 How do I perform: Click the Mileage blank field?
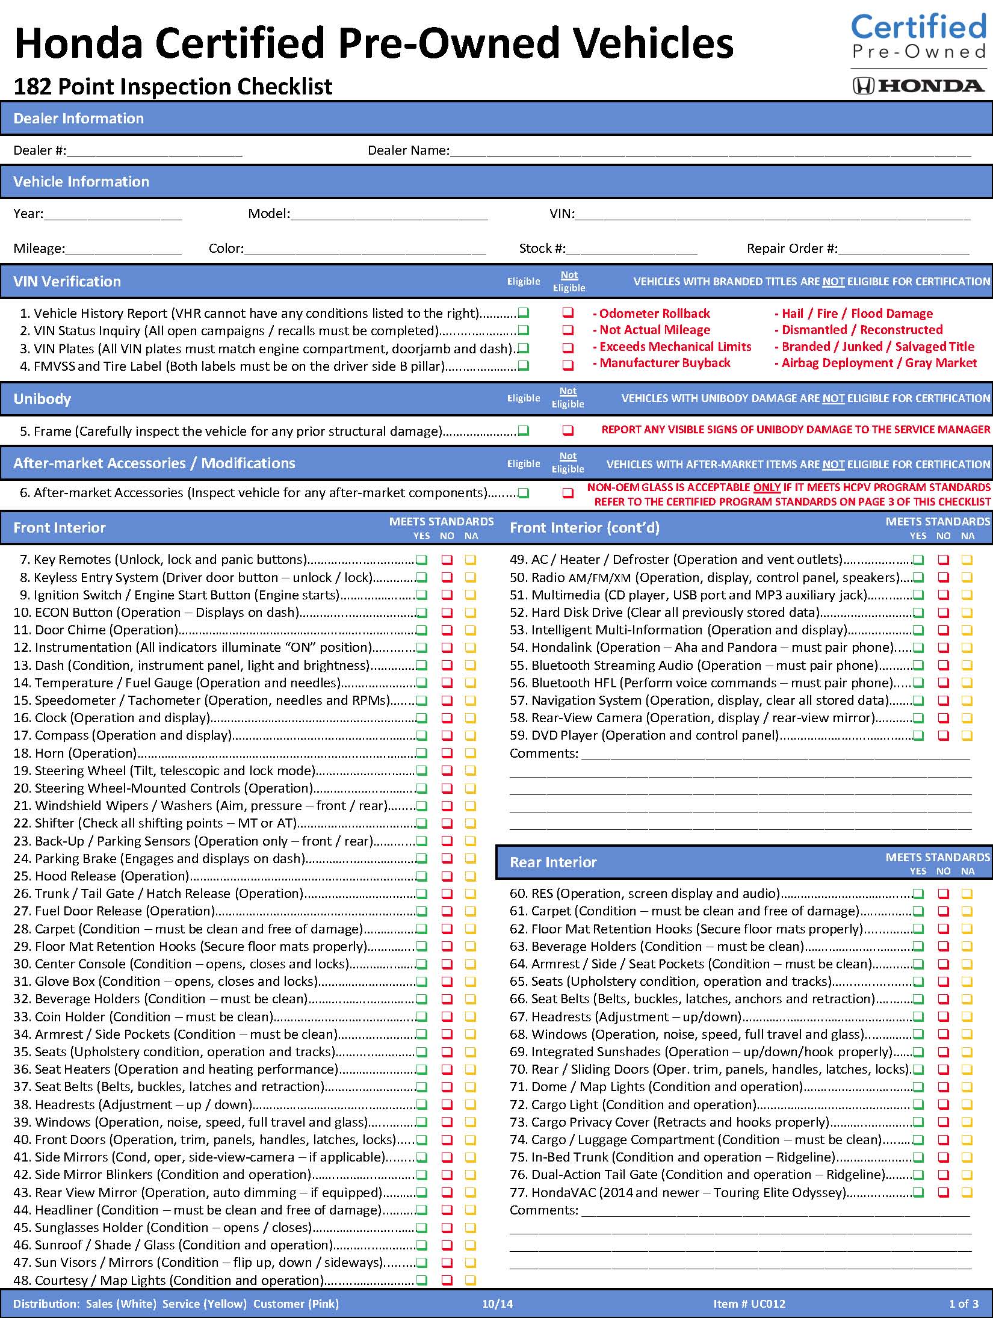(123, 249)
